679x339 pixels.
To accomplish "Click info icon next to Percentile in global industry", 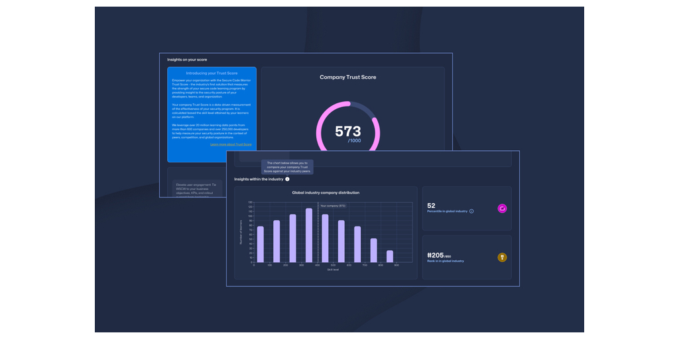I will (x=471, y=211).
